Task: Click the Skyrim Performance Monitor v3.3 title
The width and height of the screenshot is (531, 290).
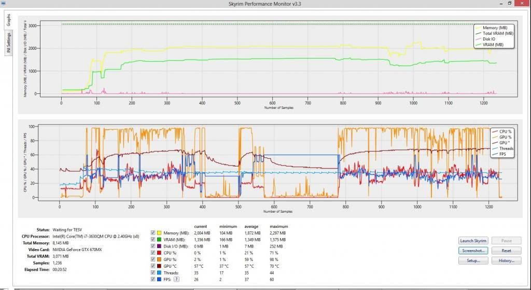Action: 265,4
